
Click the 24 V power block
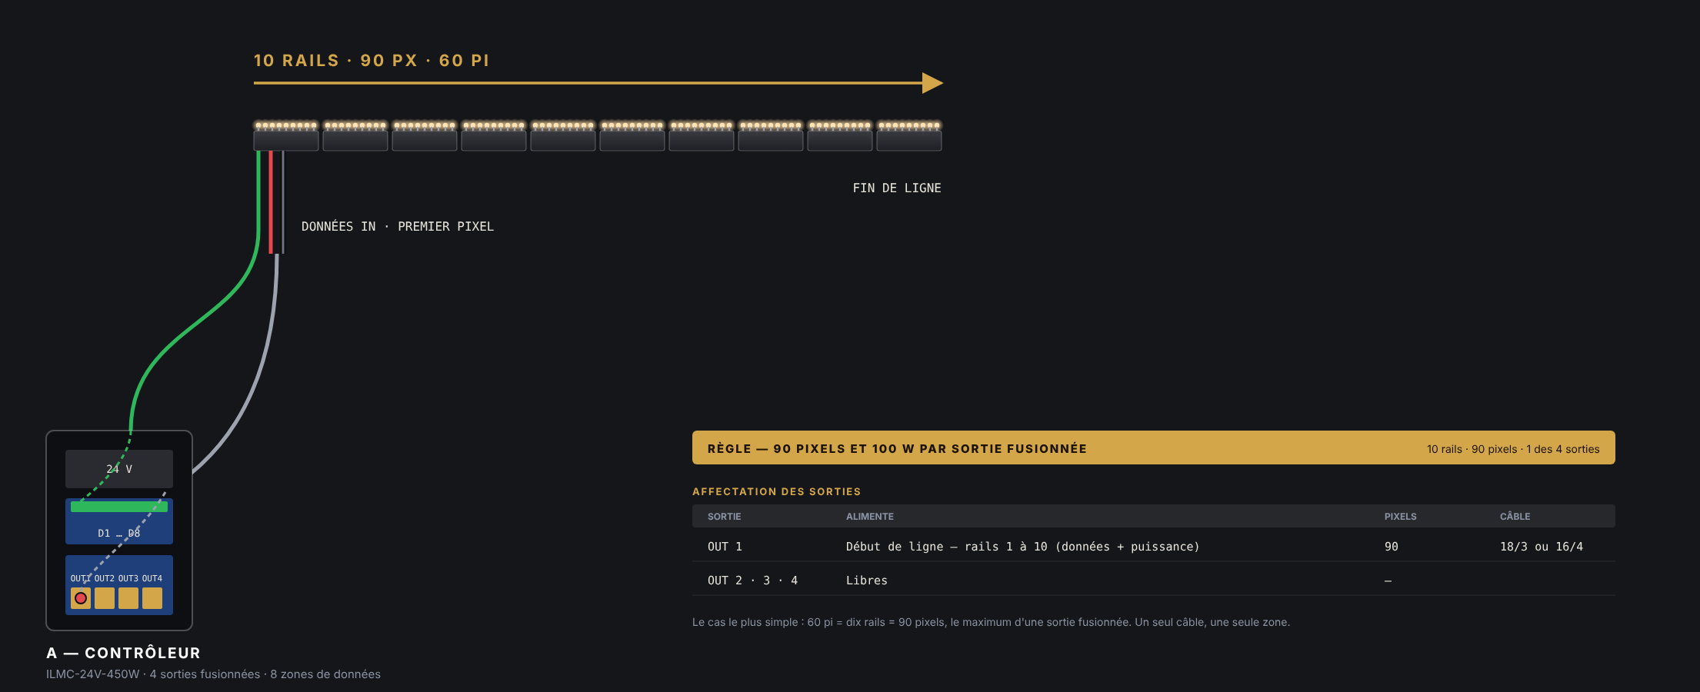(x=119, y=469)
